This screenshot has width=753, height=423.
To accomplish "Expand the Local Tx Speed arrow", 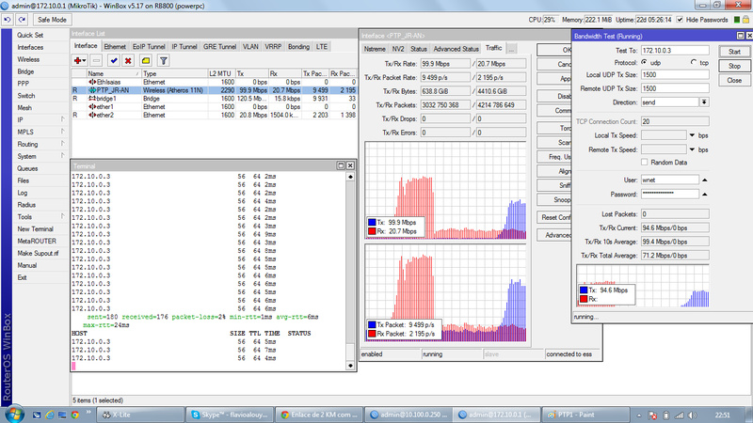I will tap(693, 134).
